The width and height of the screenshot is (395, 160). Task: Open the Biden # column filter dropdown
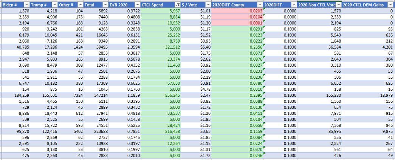pos(27,5)
